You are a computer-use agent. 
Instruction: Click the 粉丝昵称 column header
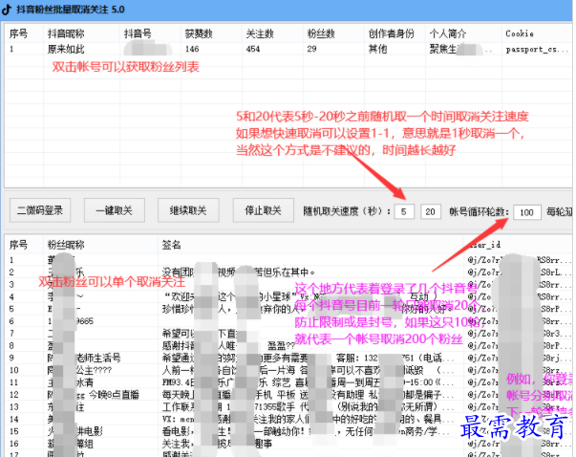pyautogui.click(x=66, y=245)
